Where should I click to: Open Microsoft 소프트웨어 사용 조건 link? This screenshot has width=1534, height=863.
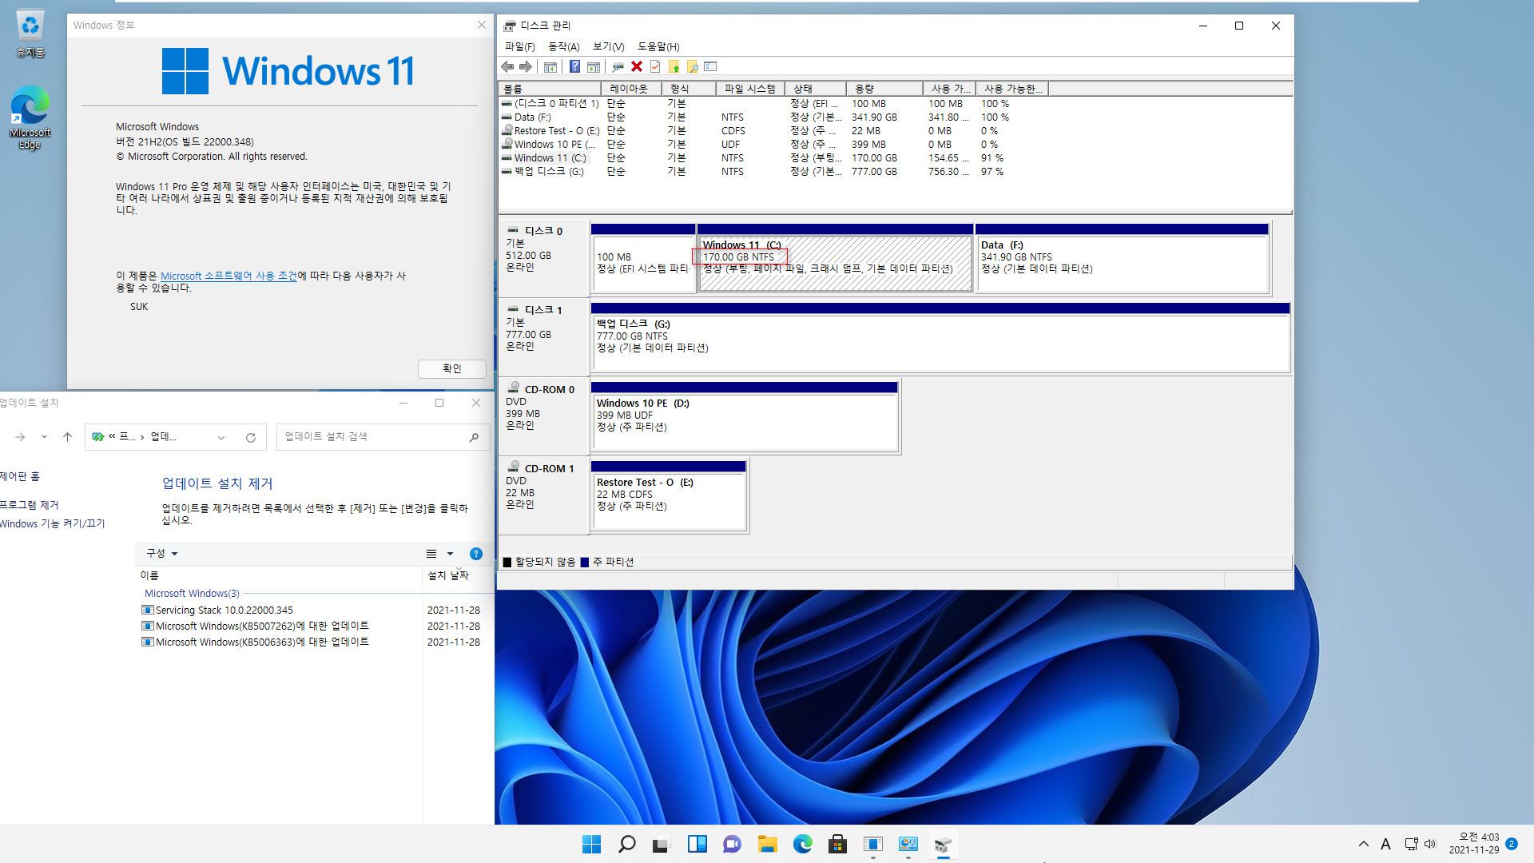[x=229, y=276]
